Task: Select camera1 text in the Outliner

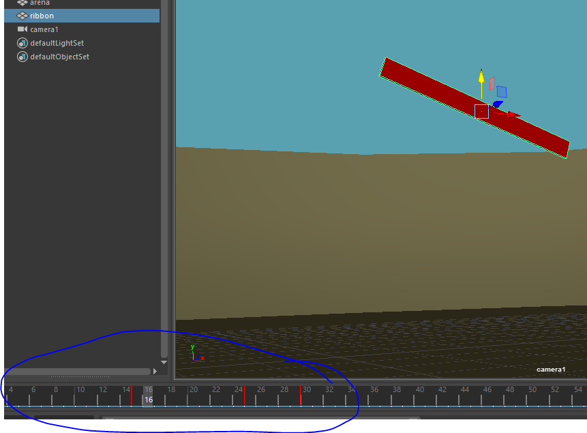Action: coord(44,29)
